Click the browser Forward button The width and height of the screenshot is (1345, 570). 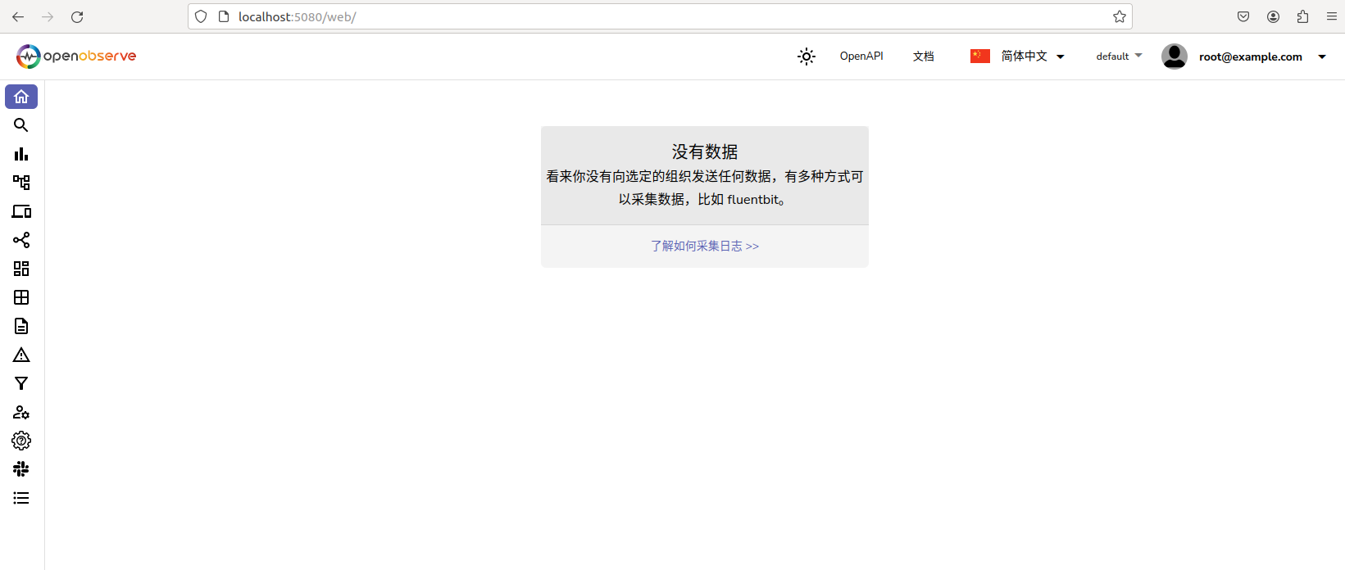point(48,16)
